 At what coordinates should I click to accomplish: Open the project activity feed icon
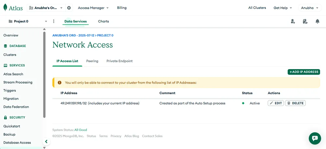pos(305,22)
